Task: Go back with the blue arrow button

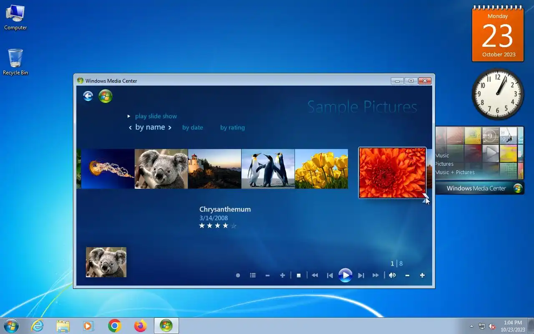Action: click(88, 96)
